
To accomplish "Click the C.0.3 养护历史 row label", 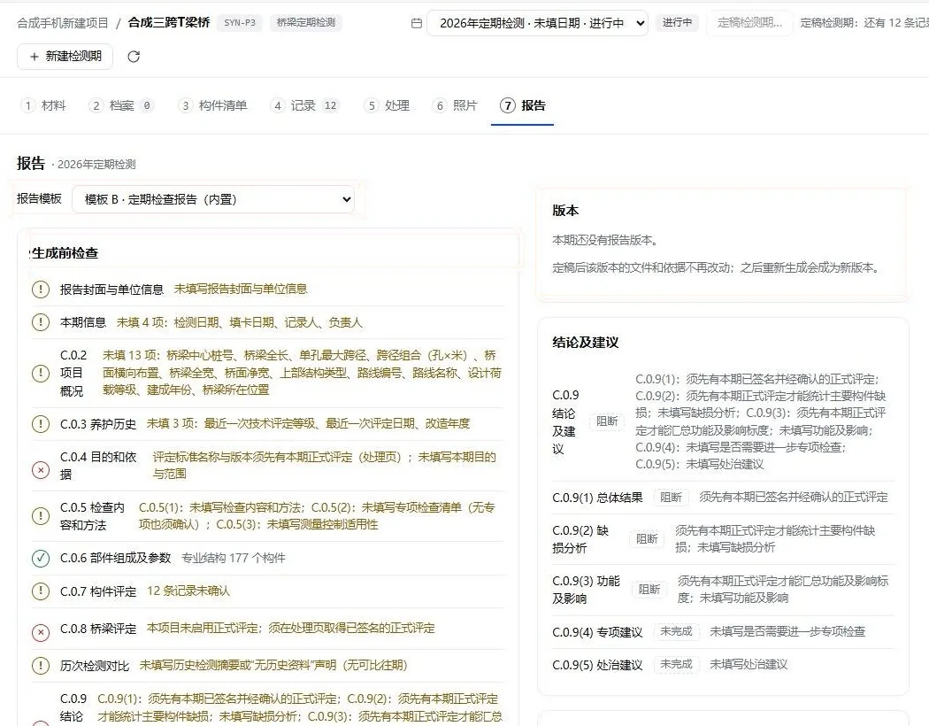I will coord(97,424).
